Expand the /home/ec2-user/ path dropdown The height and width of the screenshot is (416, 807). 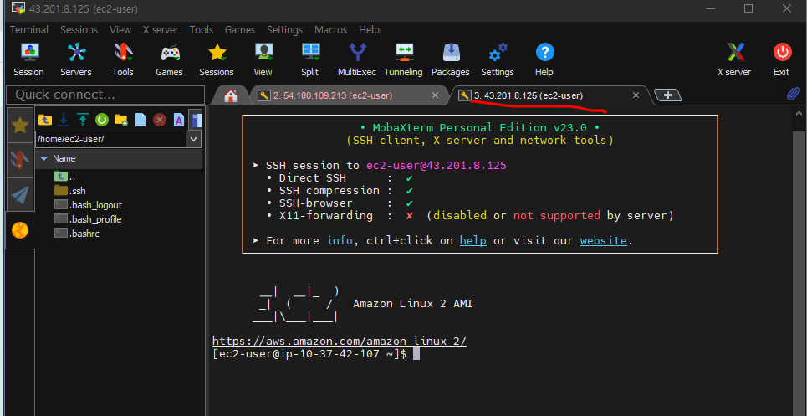point(194,139)
